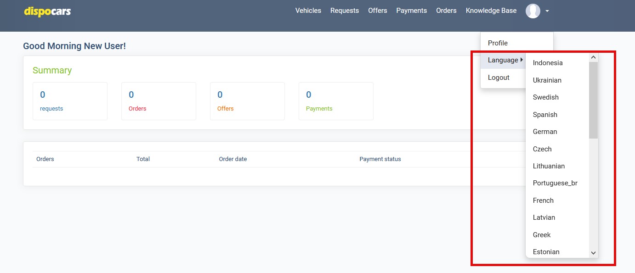635x273 pixels.
Task: Open the Offers nav link
Action: (377, 11)
